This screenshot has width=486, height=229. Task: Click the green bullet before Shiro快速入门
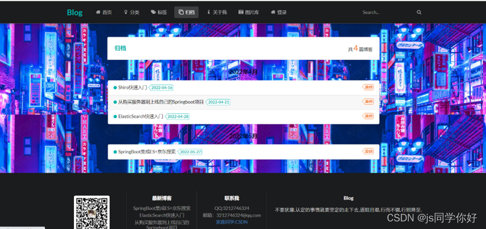coord(115,88)
